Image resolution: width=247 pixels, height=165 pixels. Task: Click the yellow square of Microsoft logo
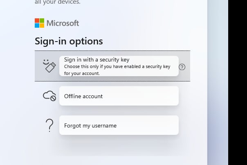[x=42, y=25]
